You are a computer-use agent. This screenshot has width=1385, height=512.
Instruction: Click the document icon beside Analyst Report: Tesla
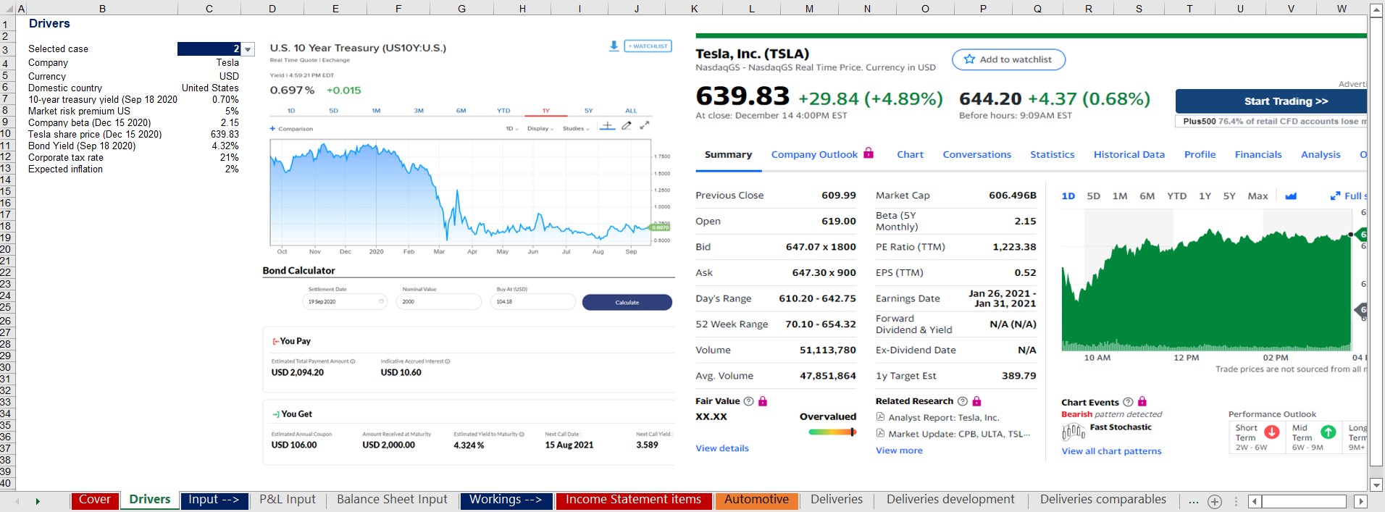(x=880, y=417)
